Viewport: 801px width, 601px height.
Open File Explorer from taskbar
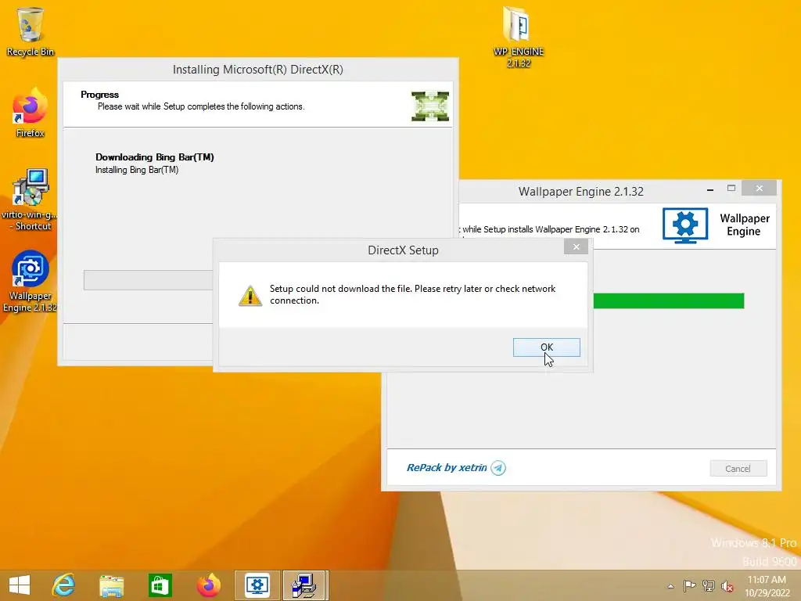coord(111,585)
